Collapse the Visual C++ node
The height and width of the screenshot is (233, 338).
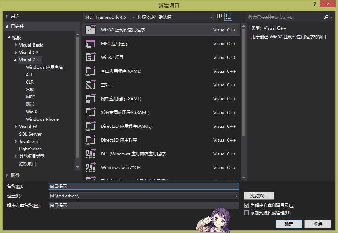point(15,60)
